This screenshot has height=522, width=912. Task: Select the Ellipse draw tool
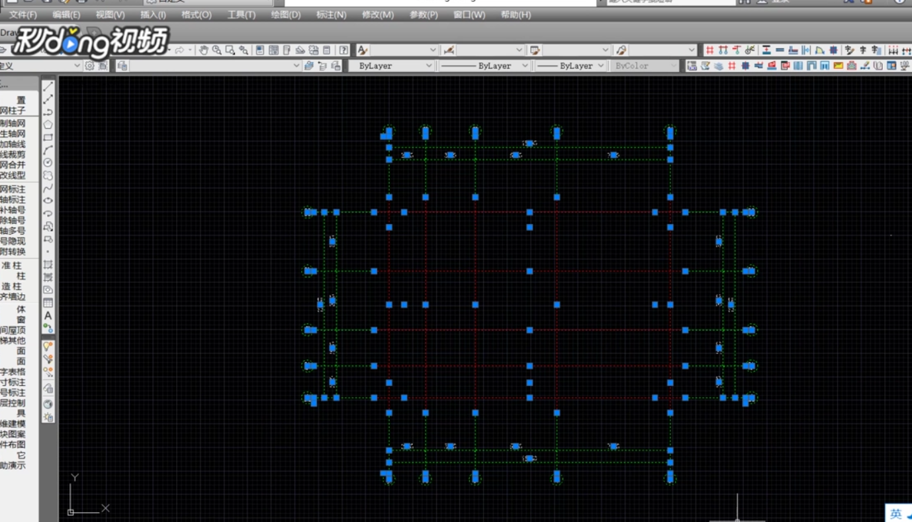click(48, 200)
